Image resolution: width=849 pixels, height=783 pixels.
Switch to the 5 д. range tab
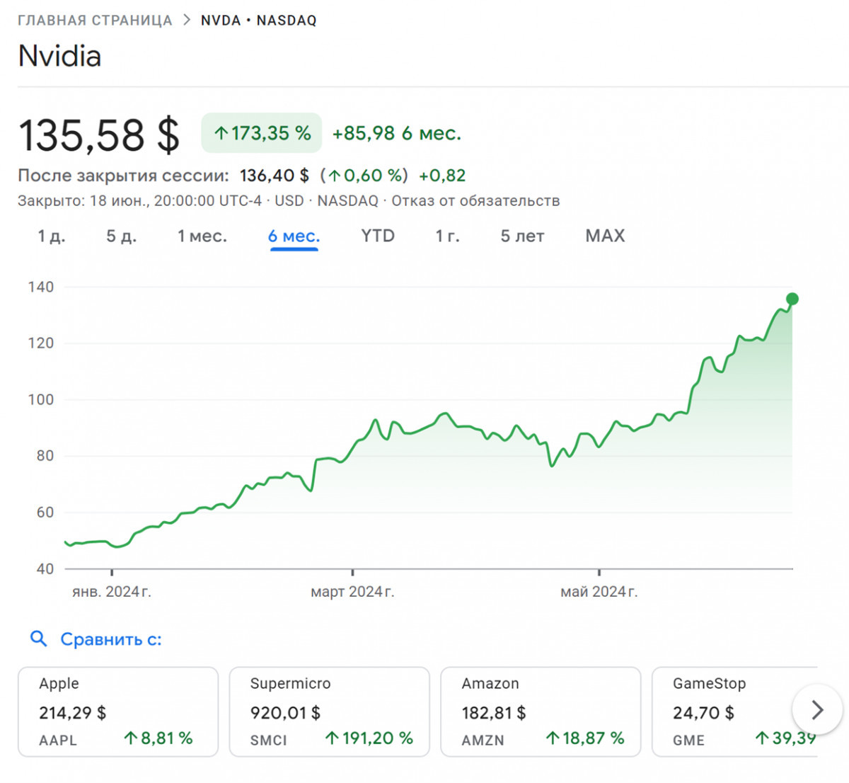click(x=121, y=236)
